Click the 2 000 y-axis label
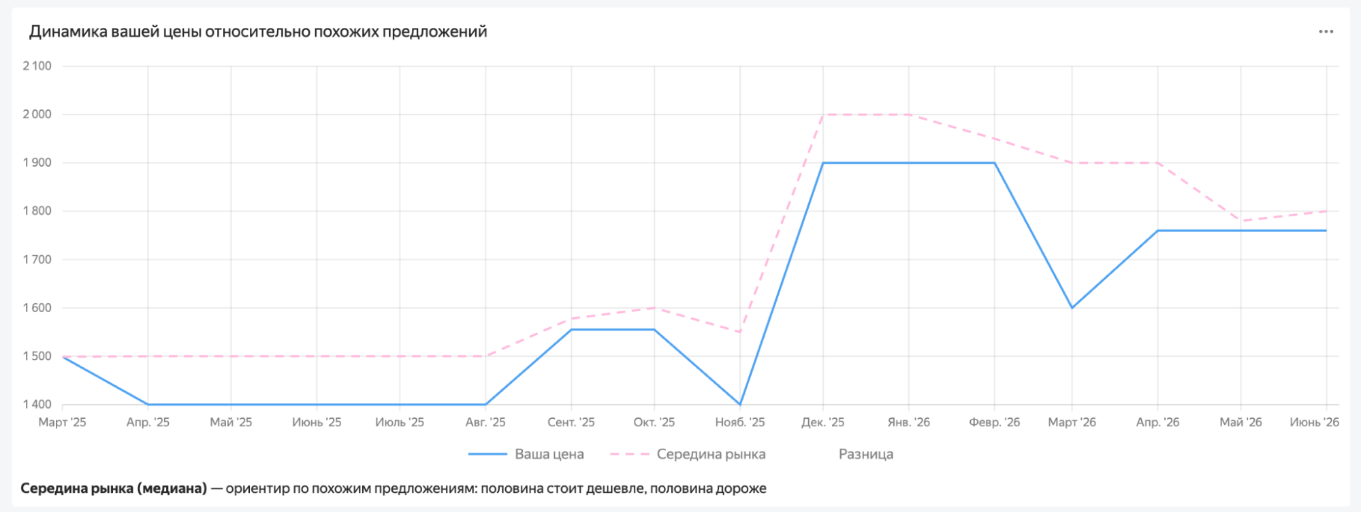 click(37, 114)
